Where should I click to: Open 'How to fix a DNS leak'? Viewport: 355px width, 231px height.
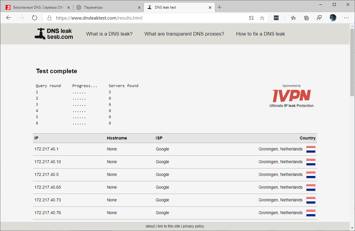tap(260, 34)
